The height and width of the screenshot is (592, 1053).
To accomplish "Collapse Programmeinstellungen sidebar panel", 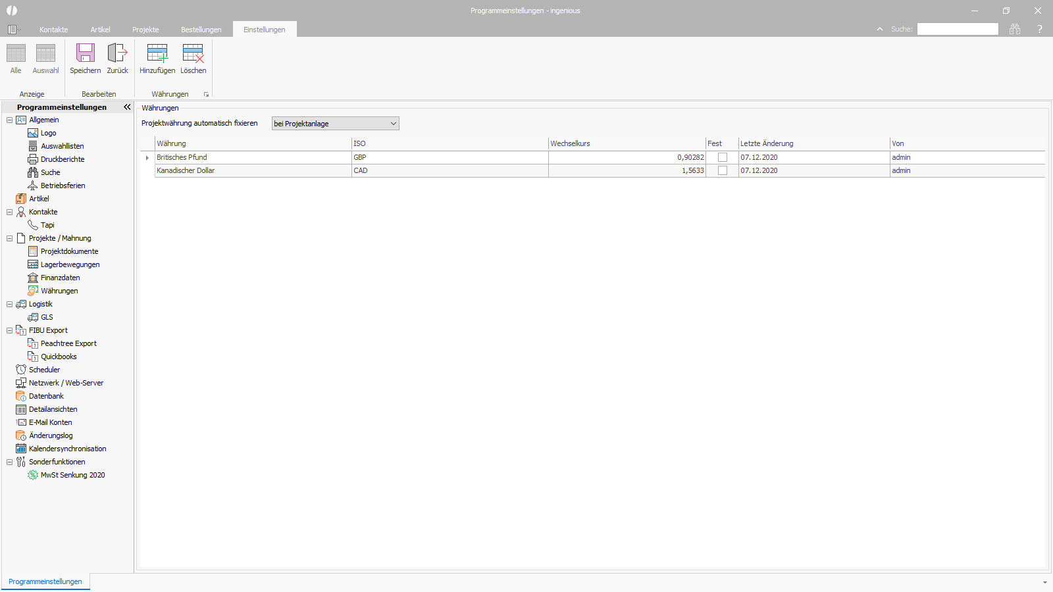I will click(127, 107).
